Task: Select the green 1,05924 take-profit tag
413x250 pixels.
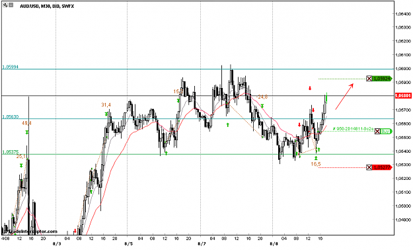Action: [x=383, y=79]
